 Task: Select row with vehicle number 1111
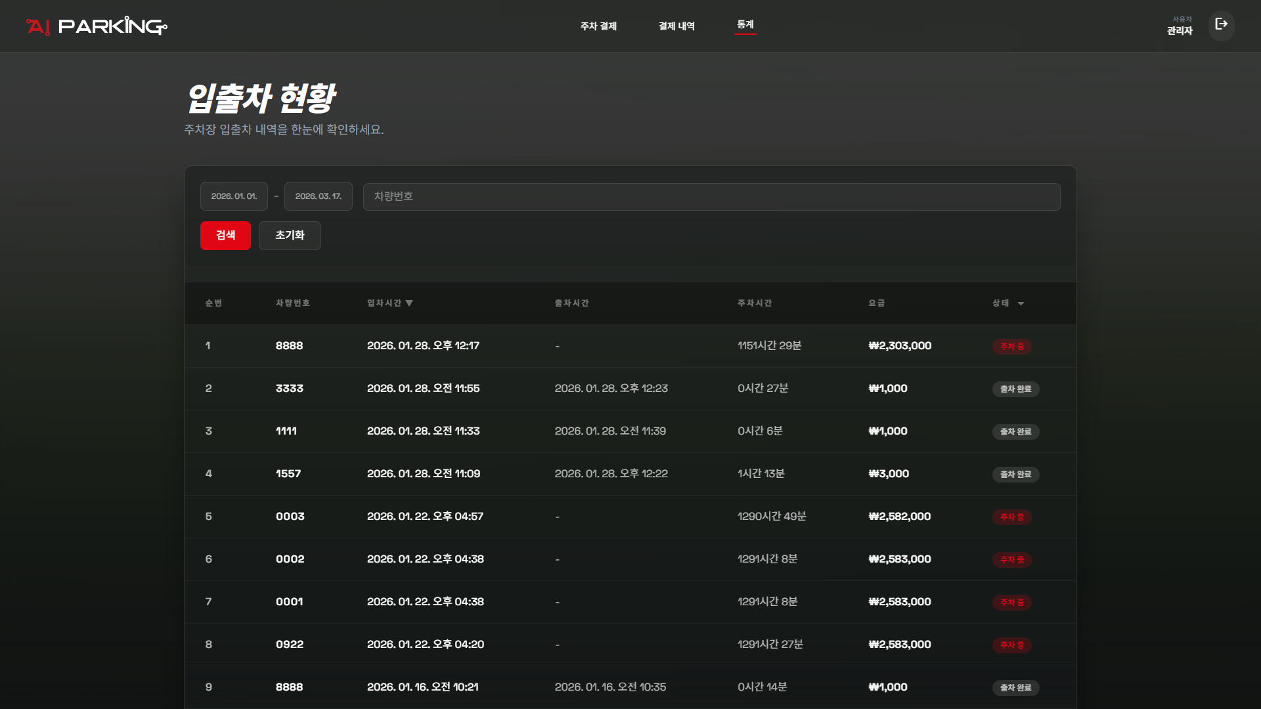point(286,431)
